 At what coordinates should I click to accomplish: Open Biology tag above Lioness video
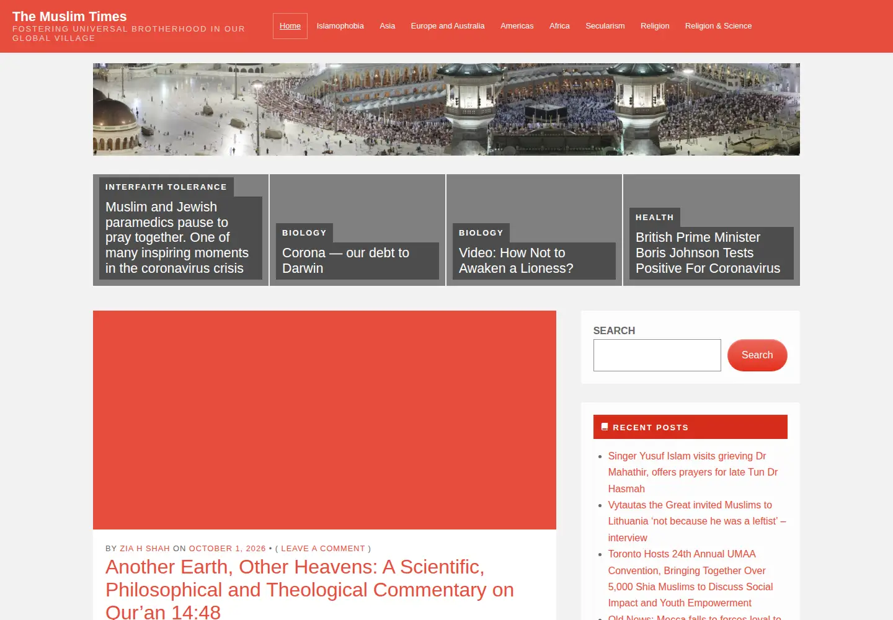click(481, 232)
